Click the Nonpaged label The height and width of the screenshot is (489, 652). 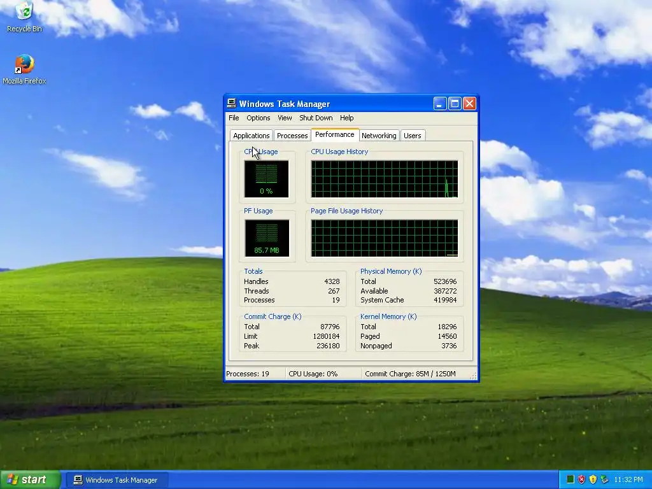point(376,346)
